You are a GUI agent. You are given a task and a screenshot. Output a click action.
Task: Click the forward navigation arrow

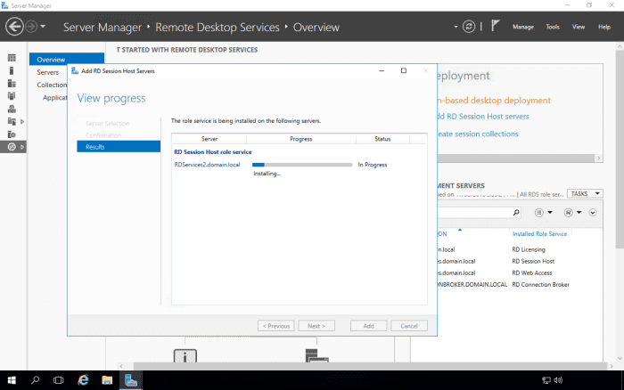click(x=31, y=27)
